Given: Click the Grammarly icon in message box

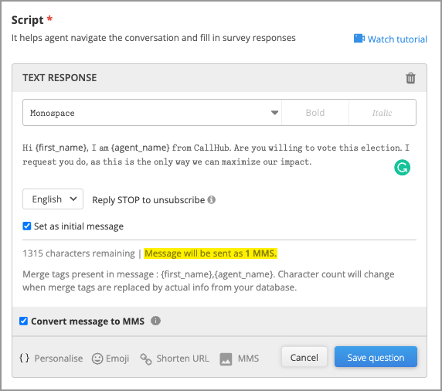Looking at the screenshot, I should pyautogui.click(x=402, y=168).
